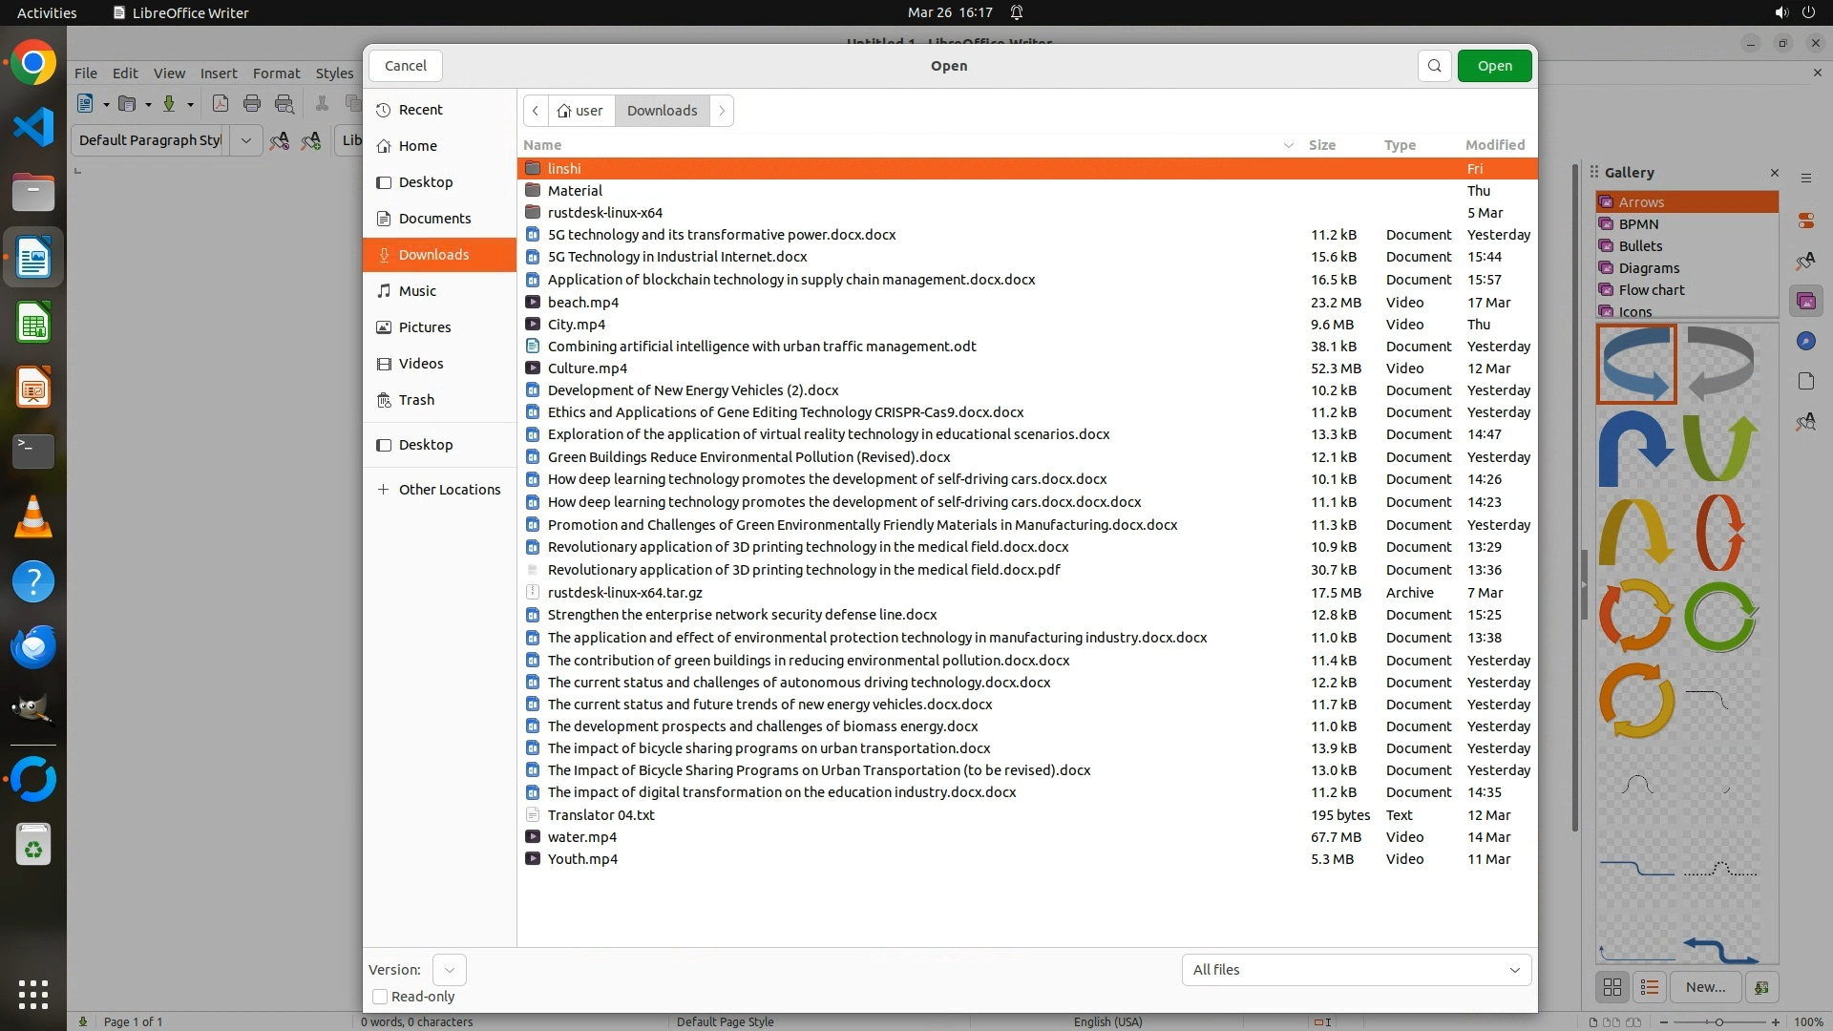The image size is (1833, 1031).
Task: Switch Gallery to detailed list view
Action: pos(1650,987)
